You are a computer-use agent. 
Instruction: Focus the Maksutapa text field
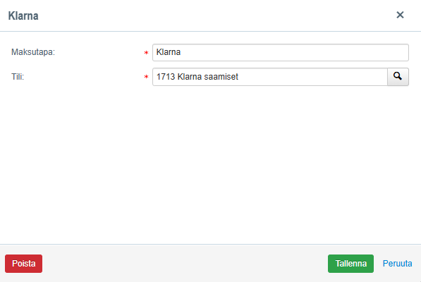[x=281, y=52]
